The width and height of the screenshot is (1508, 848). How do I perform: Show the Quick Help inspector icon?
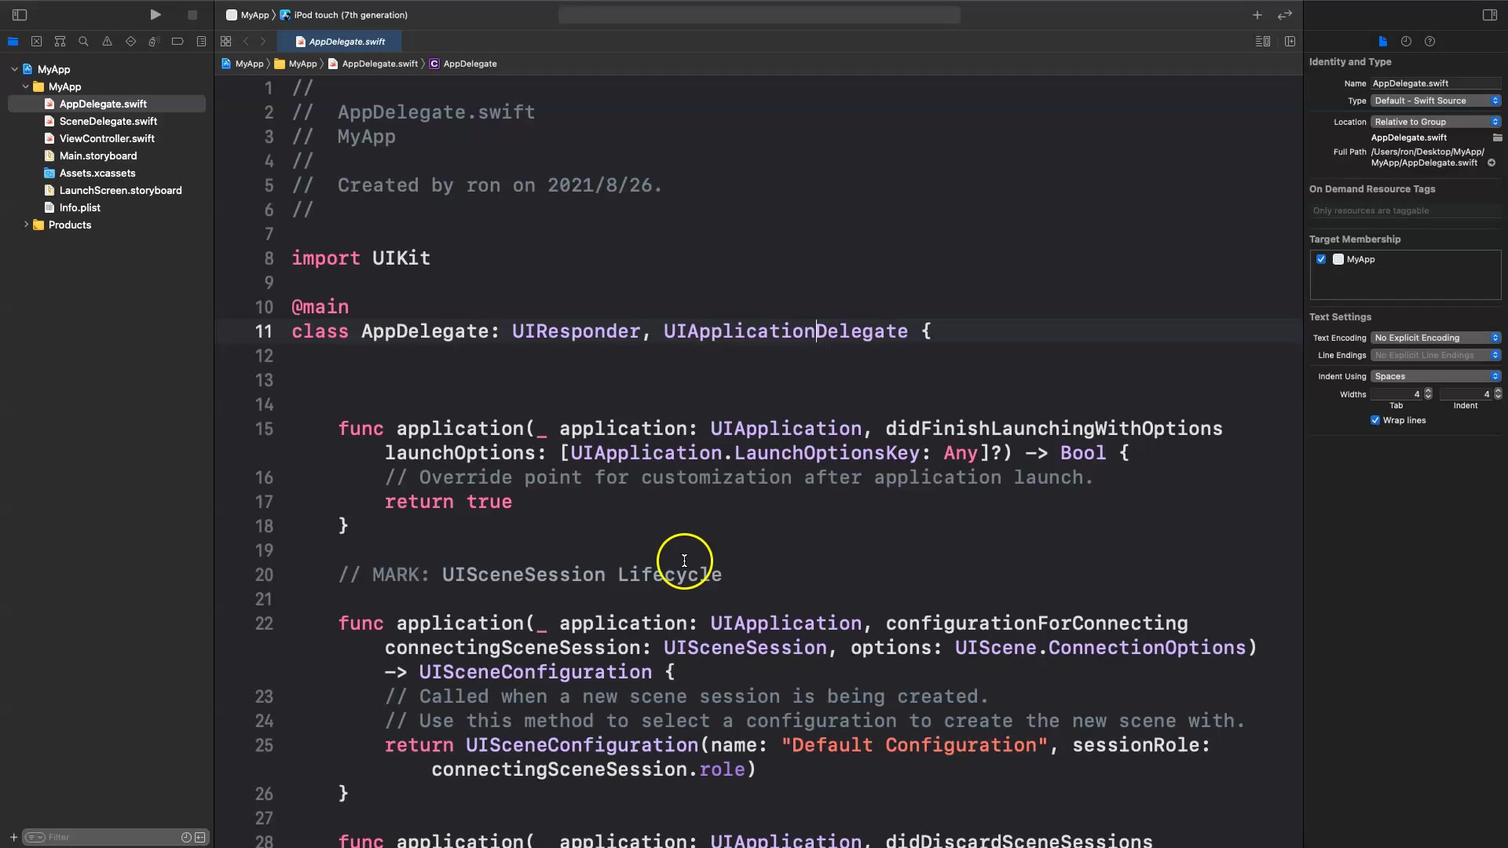point(1429,42)
